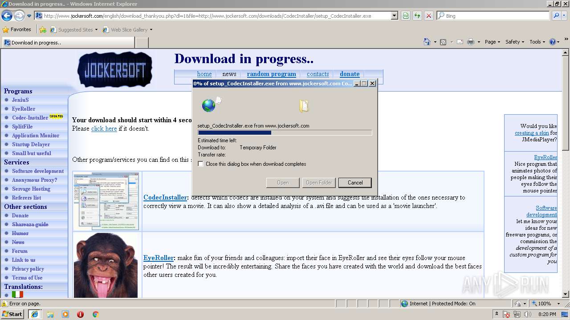
Task: Click the CodecInstaller screenshot thumbnail
Action: (106, 201)
